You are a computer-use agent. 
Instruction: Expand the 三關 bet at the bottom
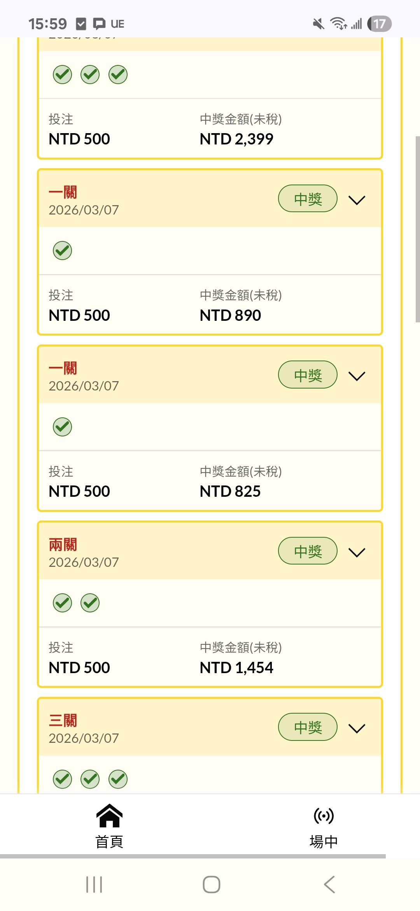coord(357,728)
